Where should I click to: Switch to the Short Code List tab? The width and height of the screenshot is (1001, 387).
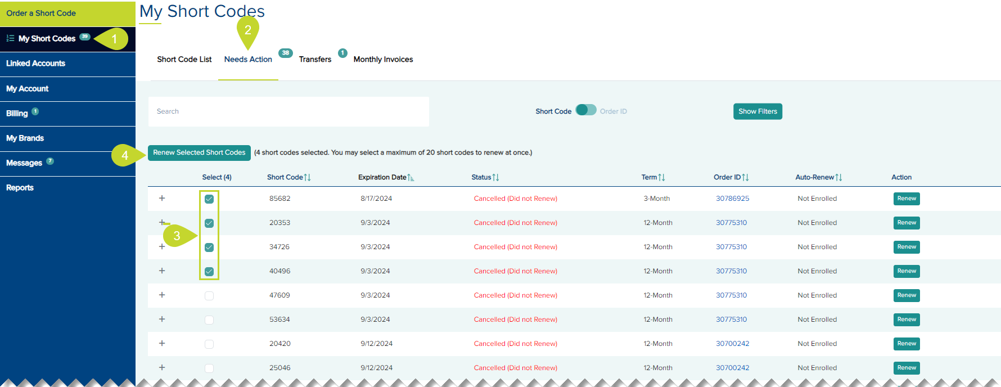(x=184, y=60)
